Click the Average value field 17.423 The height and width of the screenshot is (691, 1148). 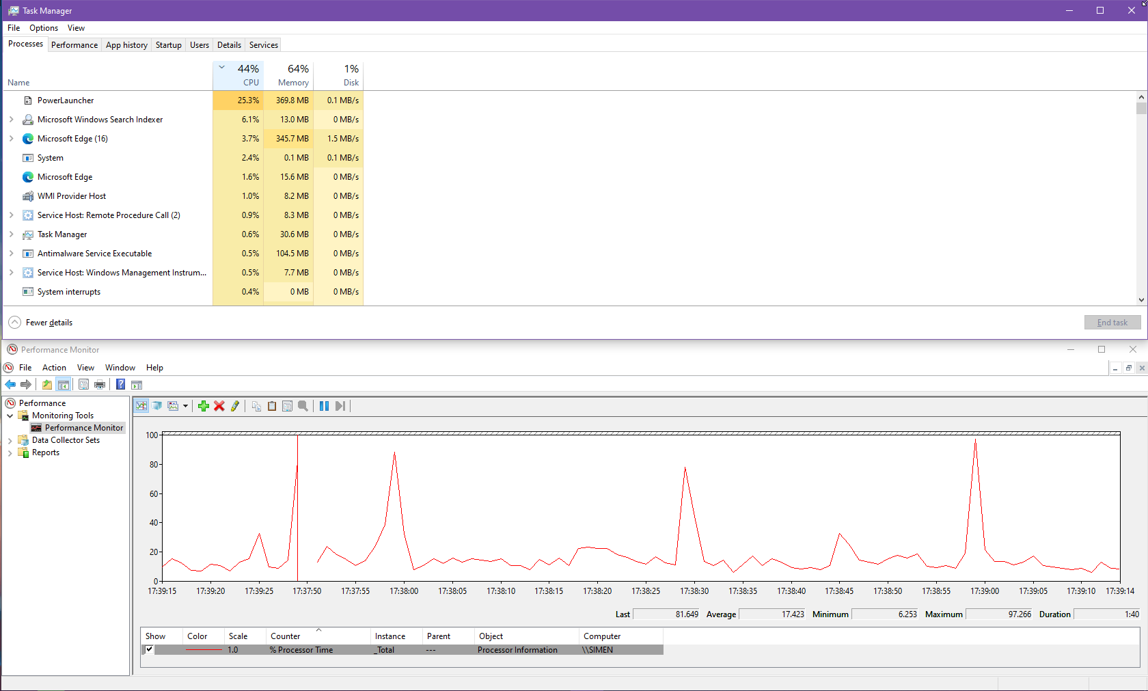pyautogui.click(x=772, y=614)
